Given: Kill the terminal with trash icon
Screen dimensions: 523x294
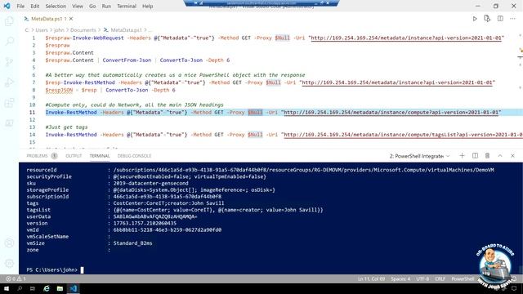Looking at the screenshot, I should point(487,156).
